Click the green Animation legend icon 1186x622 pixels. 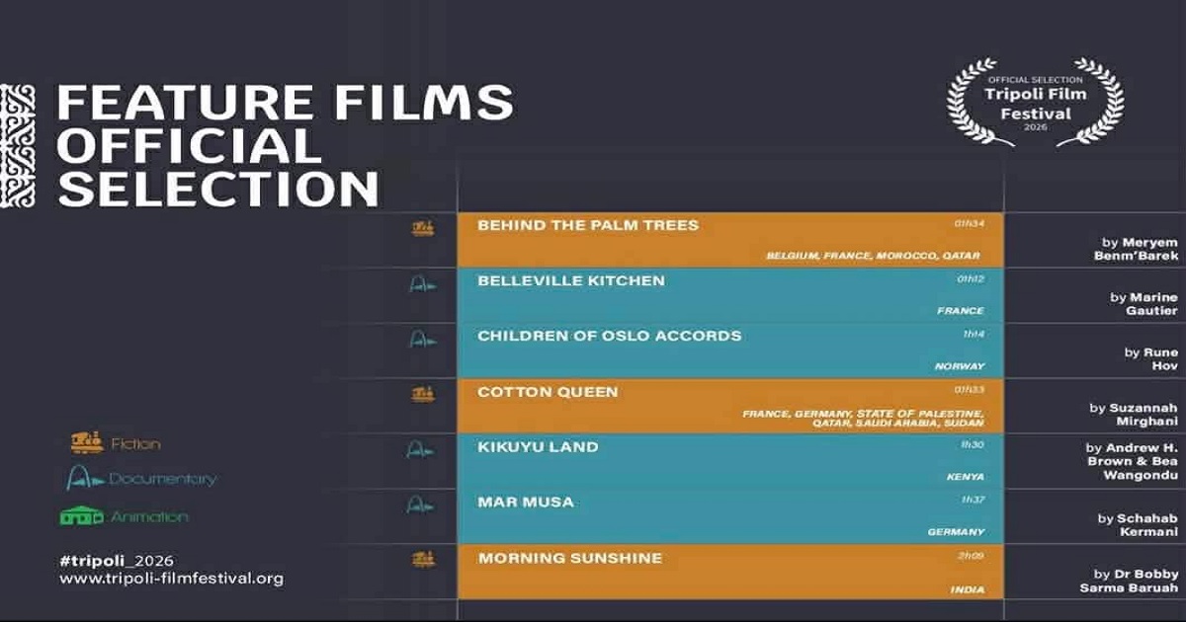82,516
